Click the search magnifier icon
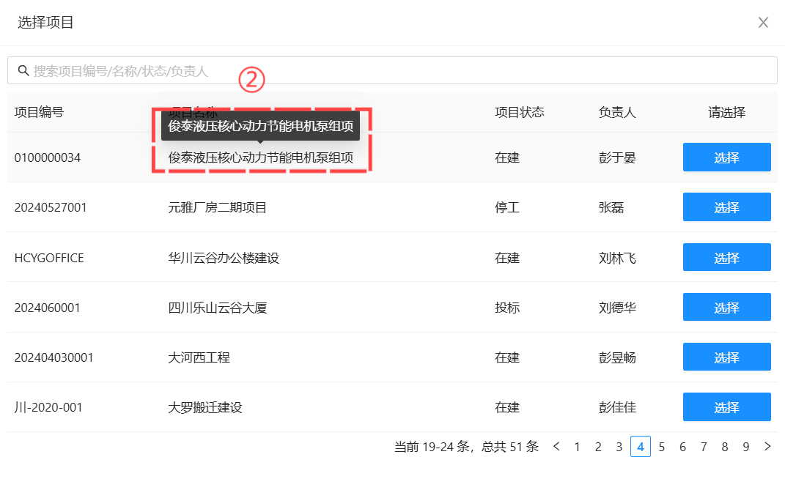This screenshot has width=785, height=479. (x=23, y=71)
